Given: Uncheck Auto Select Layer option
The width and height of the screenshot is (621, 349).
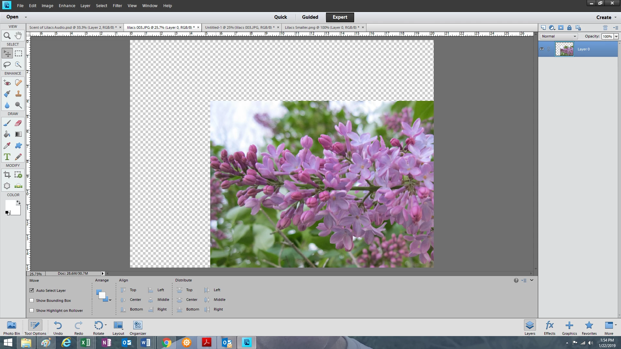Looking at the screenshot, I should (x=32, y=291).
